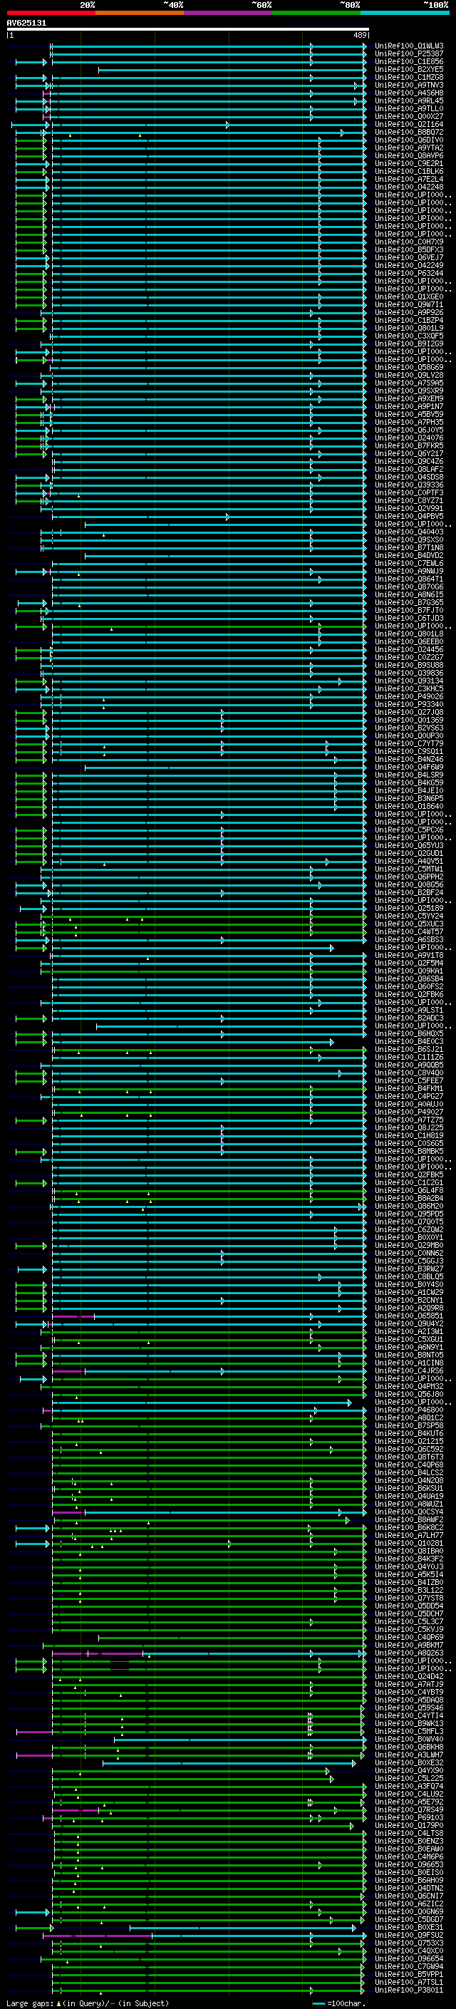Select hit UniRef100_Q1WLW3
Image resolution: width=456 pixels, height=2009 pixels.
pyautogui.click(x=409, y=46)
